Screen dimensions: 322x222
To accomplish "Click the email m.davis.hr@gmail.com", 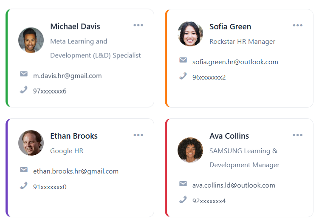I will point(68,76).
